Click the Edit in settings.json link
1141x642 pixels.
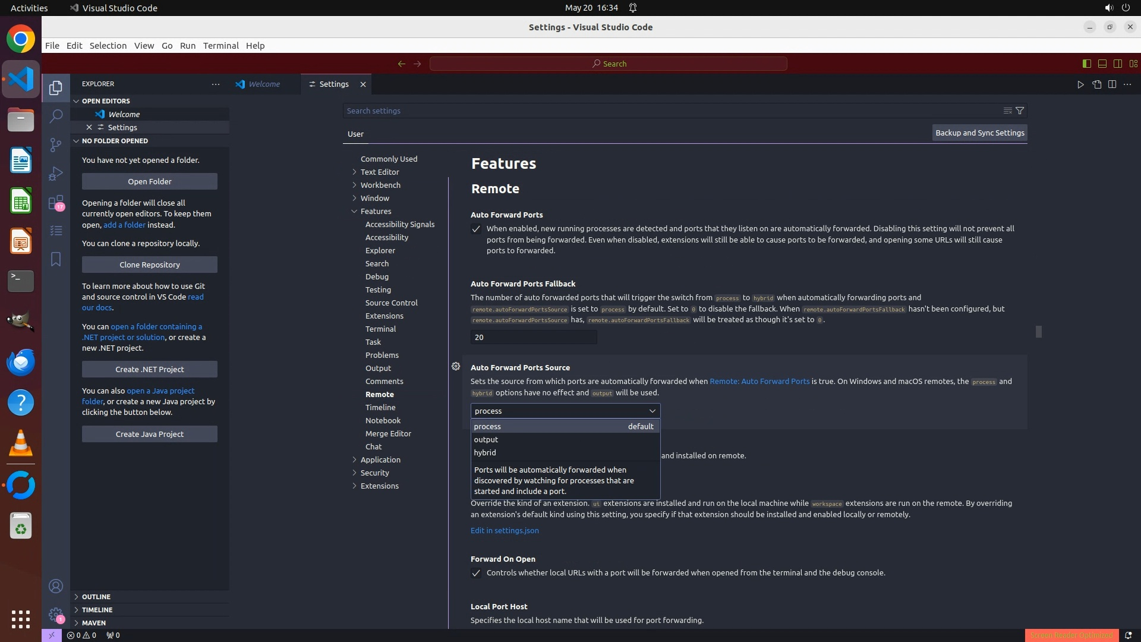coord(505,530)
